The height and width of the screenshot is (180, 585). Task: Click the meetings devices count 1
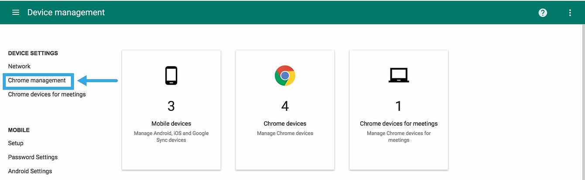[x=398, y=106]
